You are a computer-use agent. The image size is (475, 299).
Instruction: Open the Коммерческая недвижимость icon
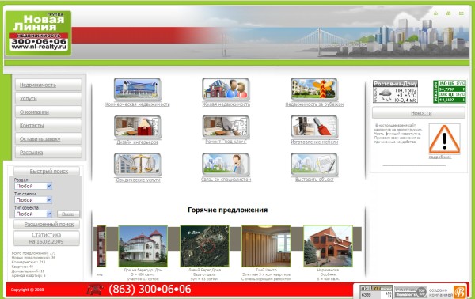click(138, 89)
